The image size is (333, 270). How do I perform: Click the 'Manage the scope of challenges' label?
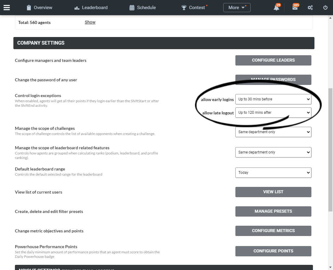pyautogui.click(x=45, y=128)
